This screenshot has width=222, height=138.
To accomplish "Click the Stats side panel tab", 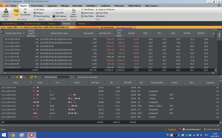I will click(x=2, y=32).
